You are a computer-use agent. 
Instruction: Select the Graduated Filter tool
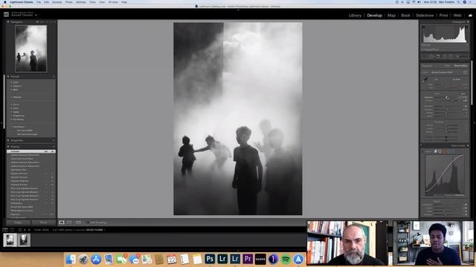[445, 56]
